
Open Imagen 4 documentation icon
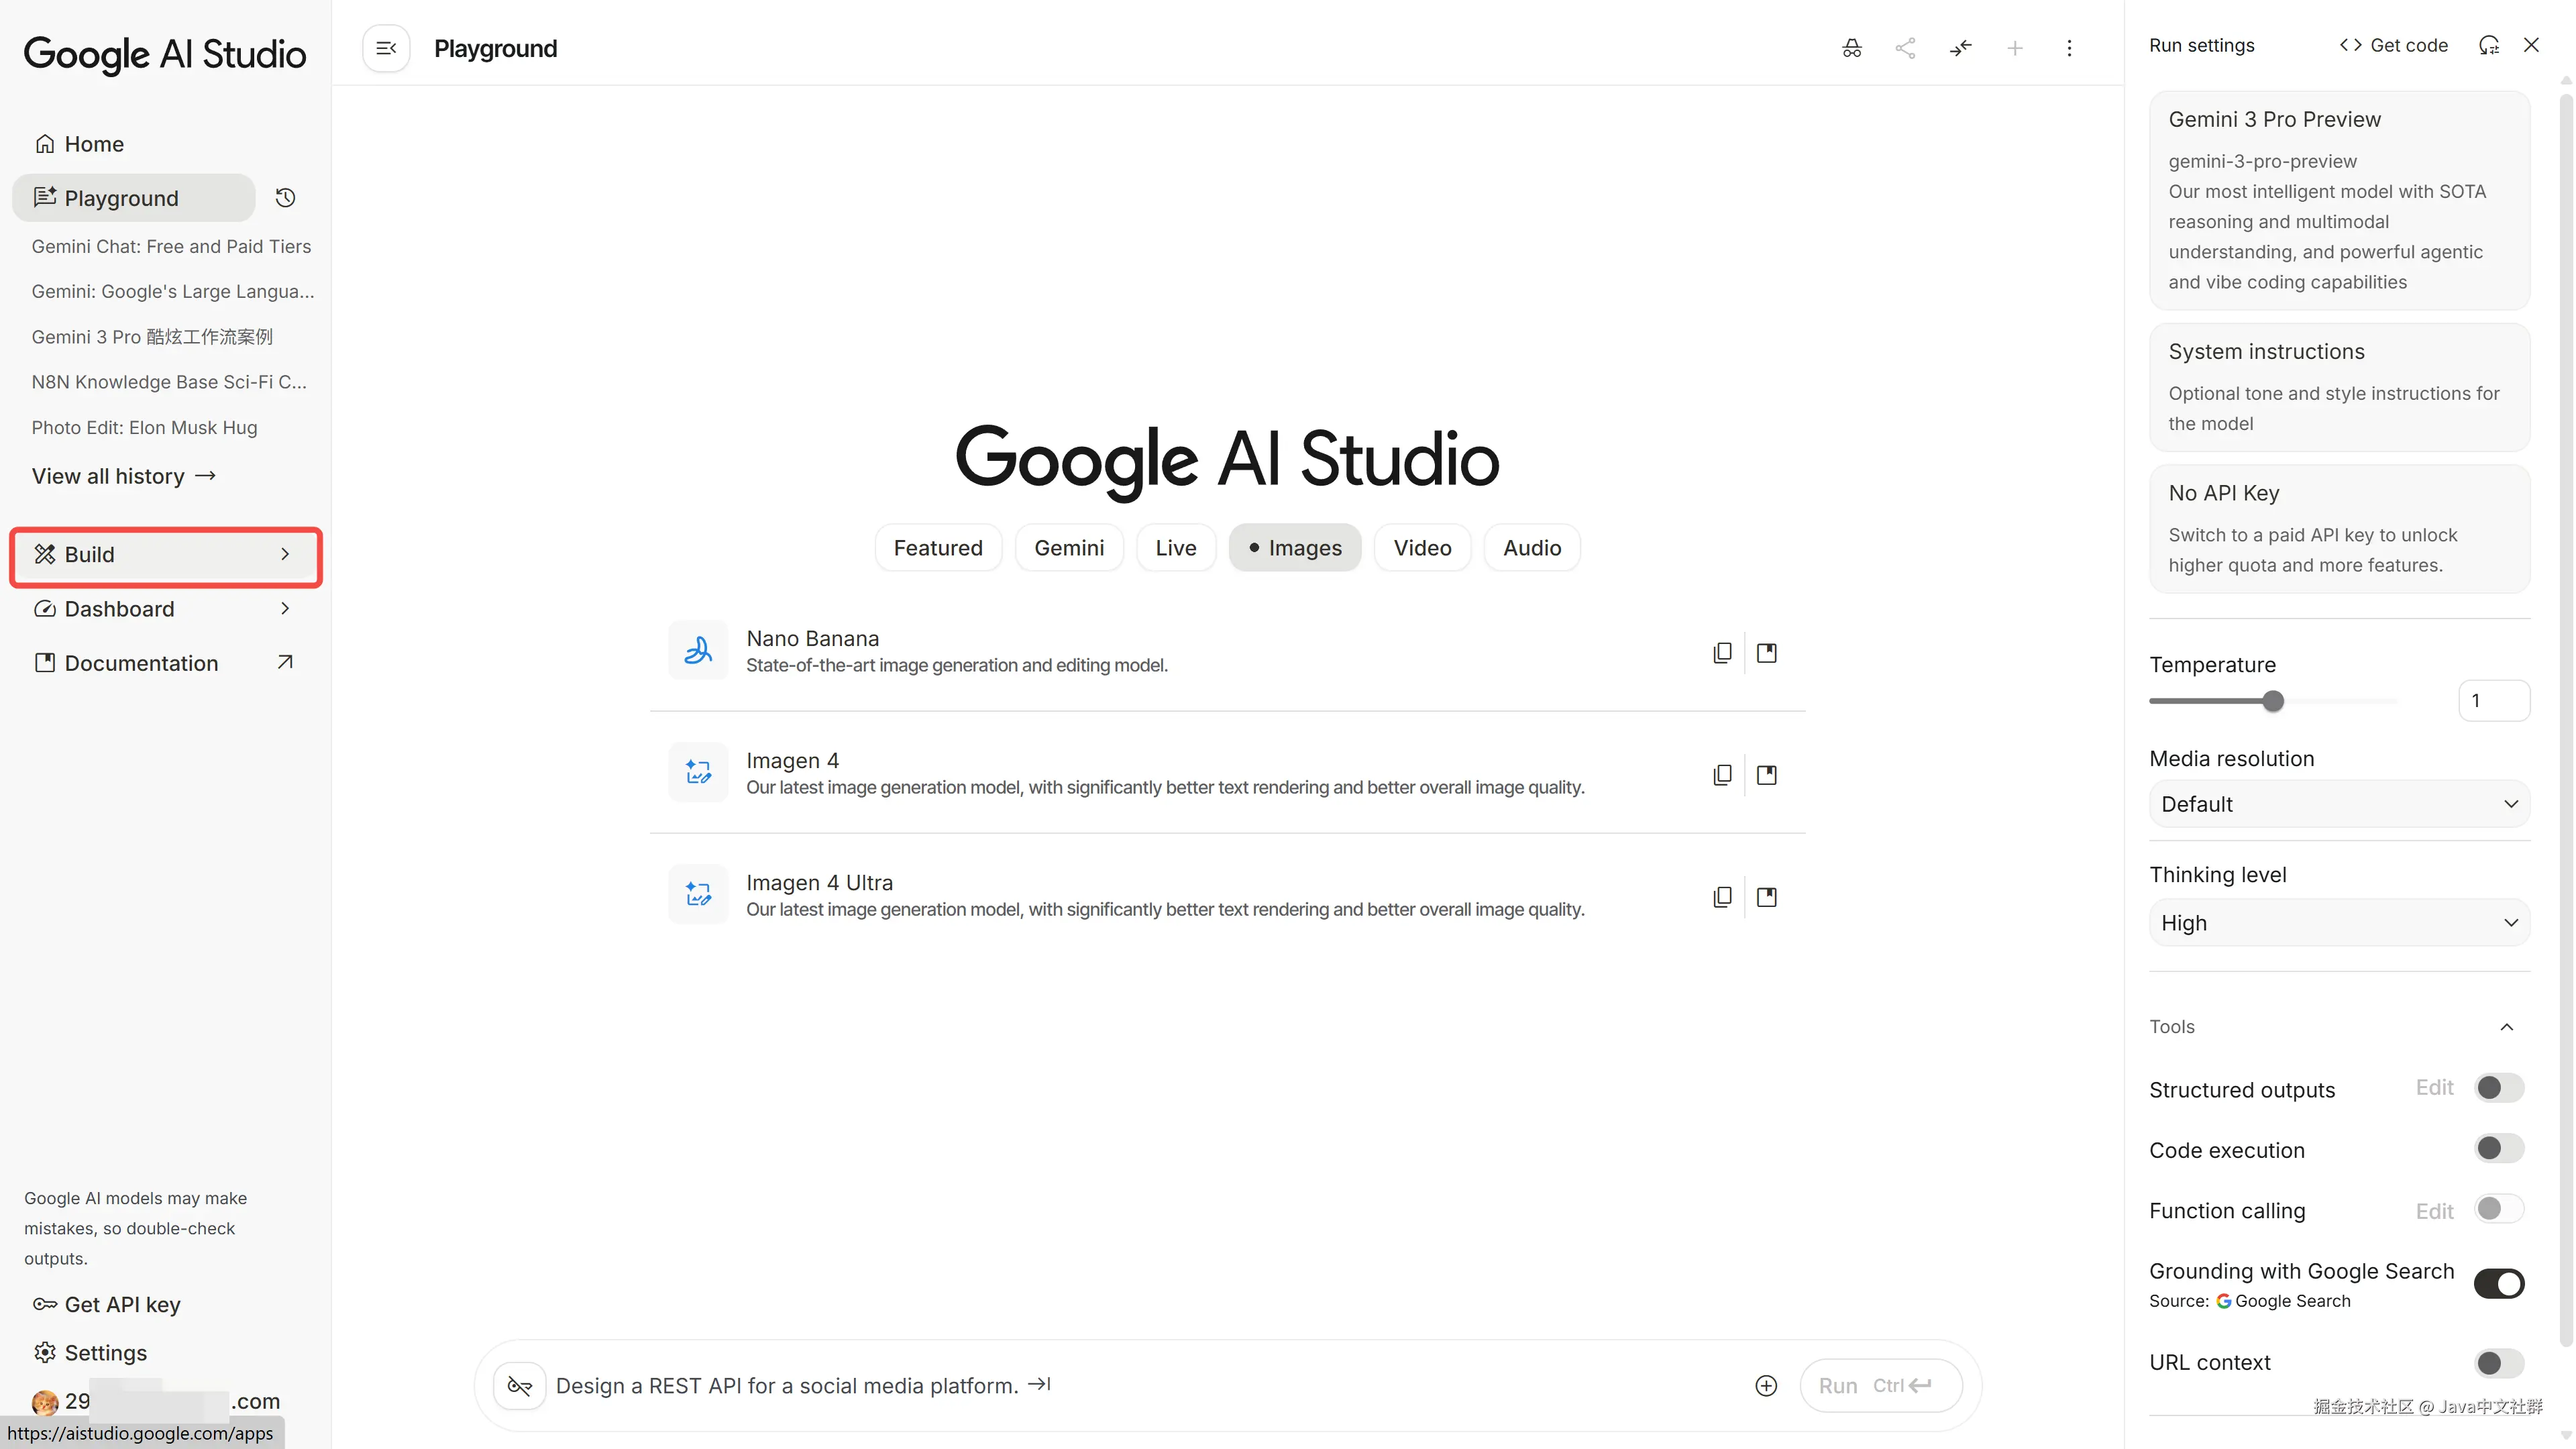[x=1767, y=775]
